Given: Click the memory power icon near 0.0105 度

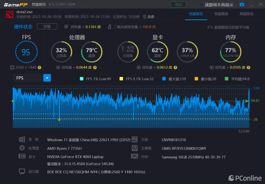Looking at the screenshot, I should pos(212,68).
